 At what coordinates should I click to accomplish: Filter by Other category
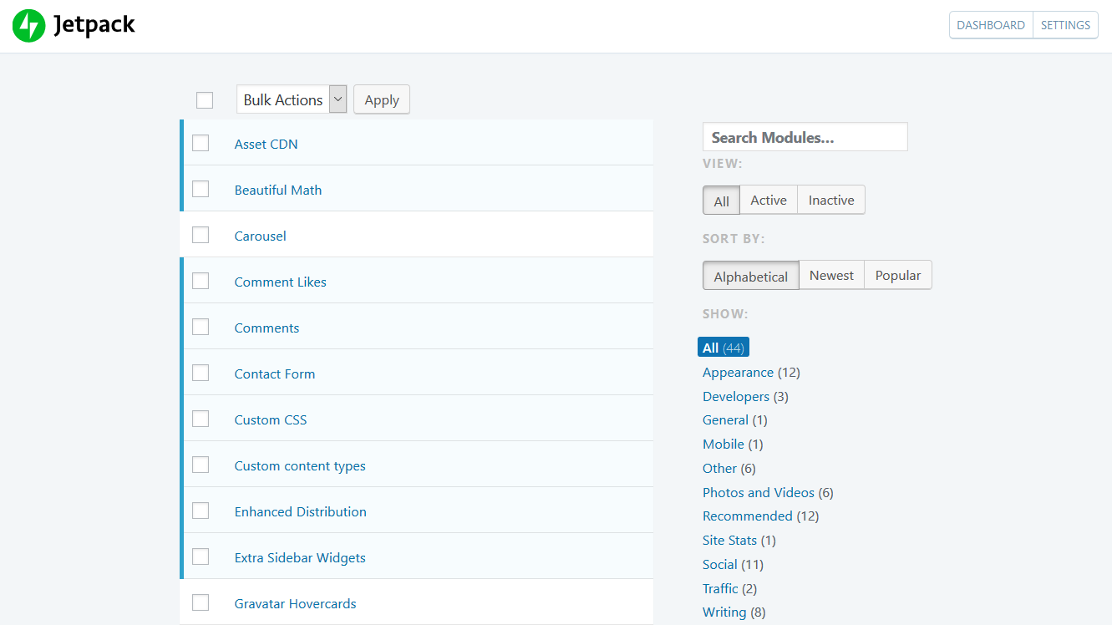tap(719, 468)
